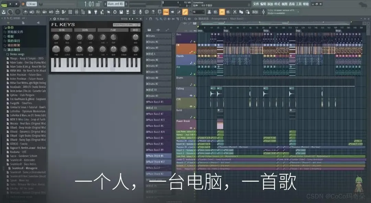Click the 124 tempo display
The image size is (371, 203).
(x=31, y=4)
